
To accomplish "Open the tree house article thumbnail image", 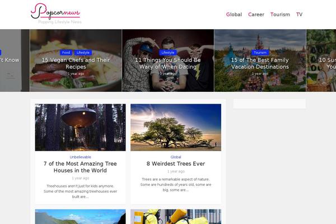I will (x=80, y=127).
